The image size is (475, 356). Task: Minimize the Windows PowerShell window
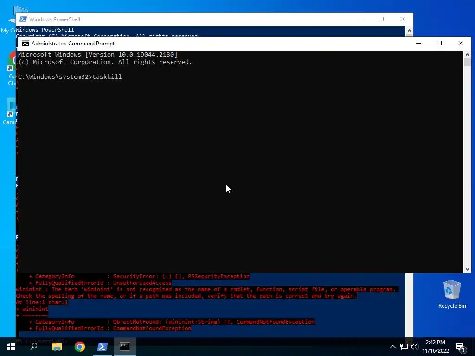click(x=360, y=19)
